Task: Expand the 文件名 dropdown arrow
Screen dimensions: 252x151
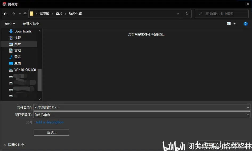Action: pos(248,107)
